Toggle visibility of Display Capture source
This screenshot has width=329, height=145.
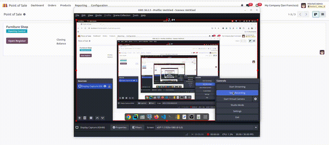(x=105, y=86)
